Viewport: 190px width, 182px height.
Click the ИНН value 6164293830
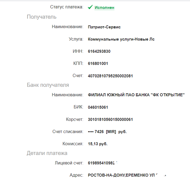(99, 51)
